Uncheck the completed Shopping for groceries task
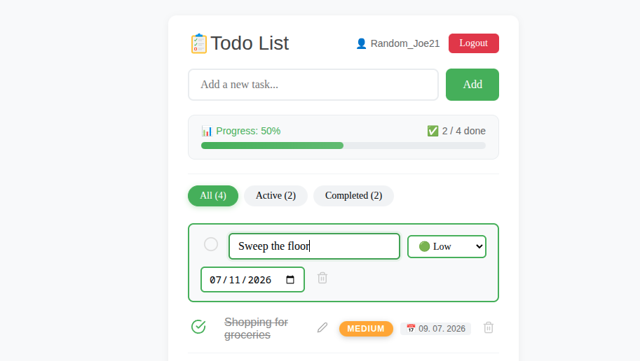640x361 pixels. click(x=199, y=326)
